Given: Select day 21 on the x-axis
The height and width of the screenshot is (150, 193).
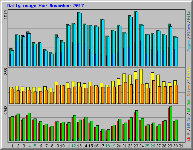Looking at the screenshot, I should coord(124,146).
